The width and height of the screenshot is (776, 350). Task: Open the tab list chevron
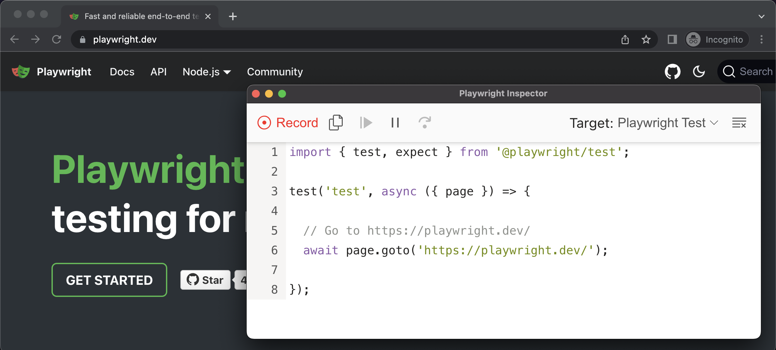point(762,16)
